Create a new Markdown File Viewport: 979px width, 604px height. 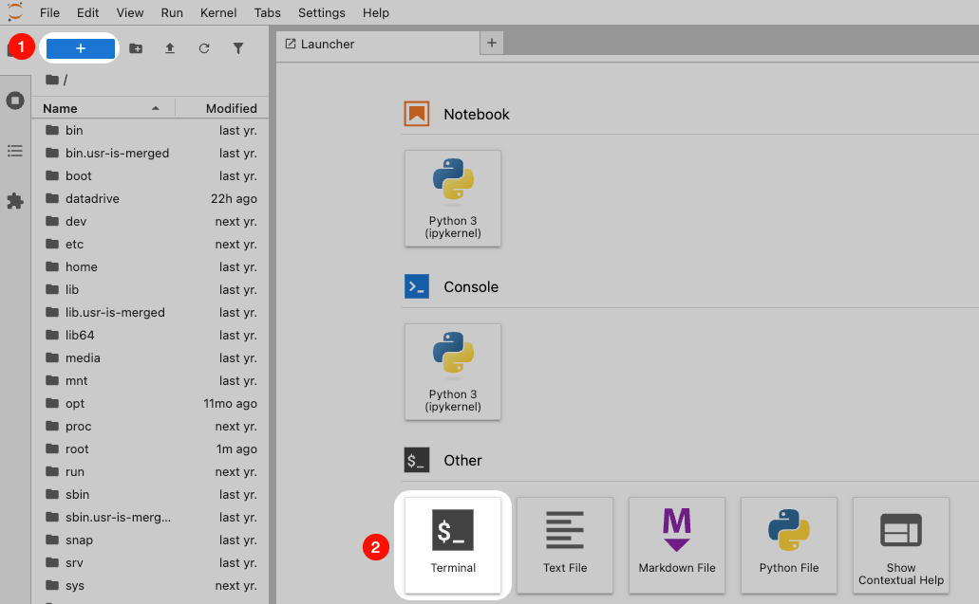click(676, 545)
